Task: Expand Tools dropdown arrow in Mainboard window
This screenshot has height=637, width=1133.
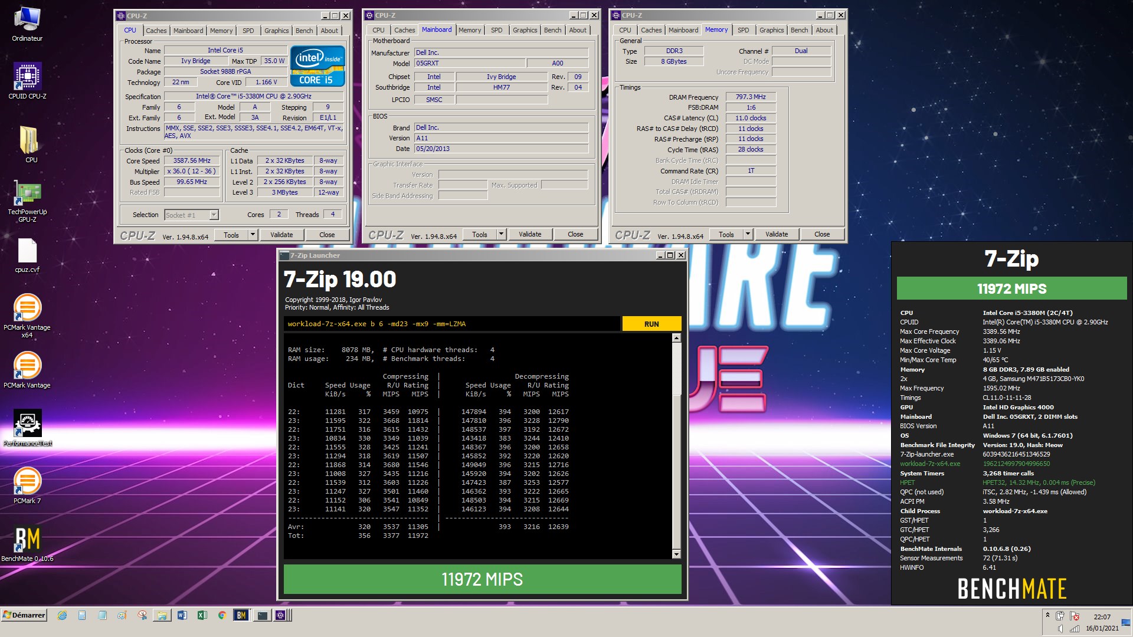Action: pyautogui.click(x=501, y=234)
